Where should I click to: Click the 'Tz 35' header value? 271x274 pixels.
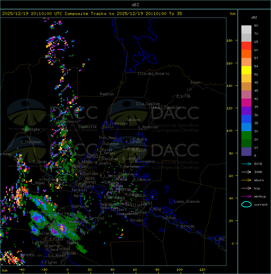[176, 14]
